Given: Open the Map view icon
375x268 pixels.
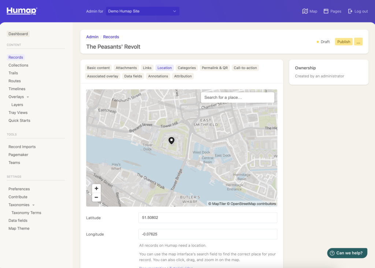Looking at the screenshot, I should coord(305,11).
